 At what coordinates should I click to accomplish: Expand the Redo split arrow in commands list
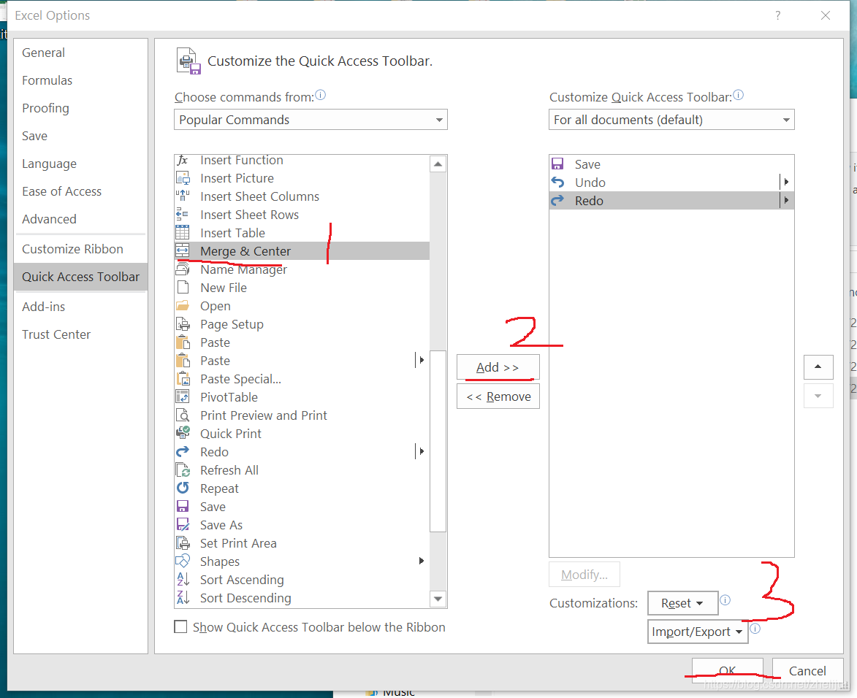click(x=421, y=451)
